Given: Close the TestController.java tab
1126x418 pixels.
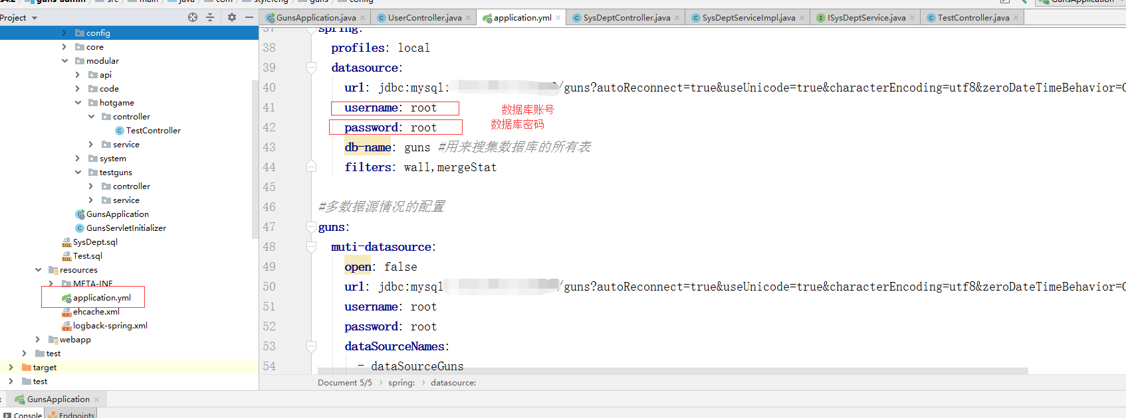Looking at the screenshot, I should [1016, 18].
